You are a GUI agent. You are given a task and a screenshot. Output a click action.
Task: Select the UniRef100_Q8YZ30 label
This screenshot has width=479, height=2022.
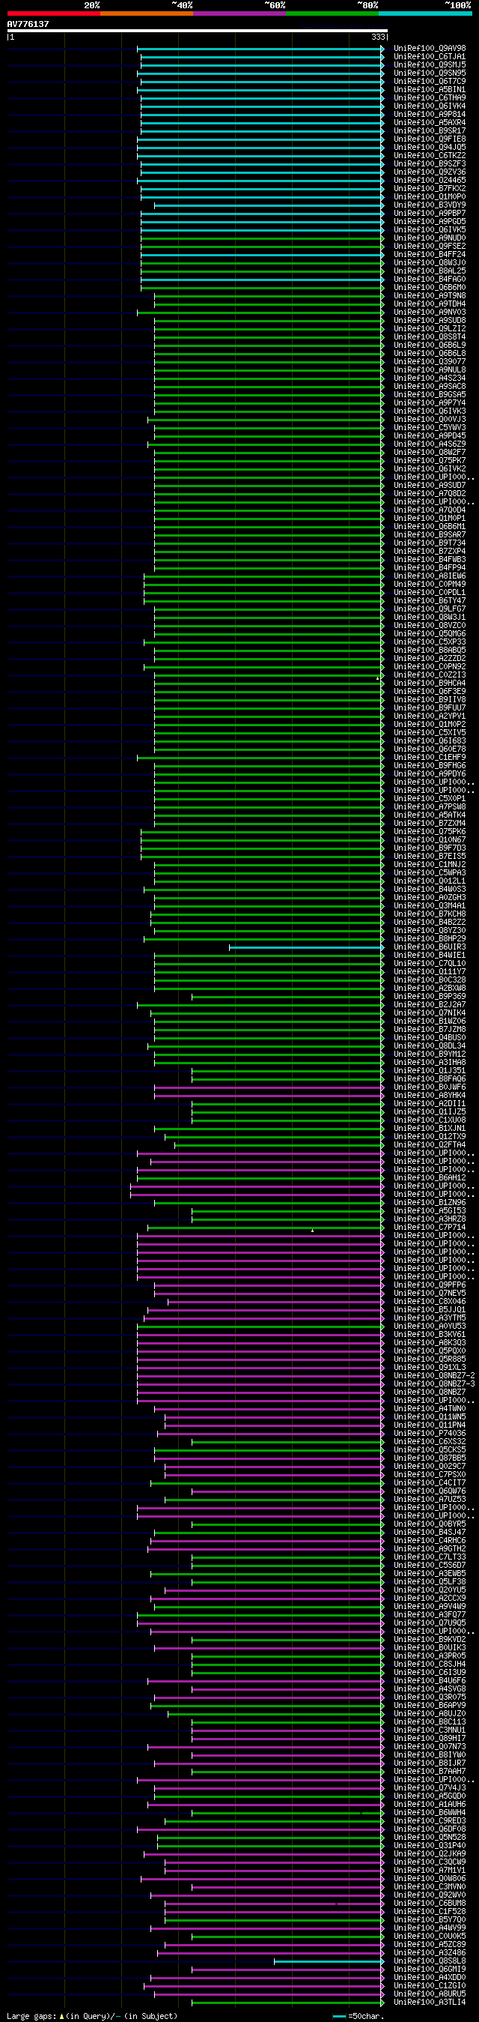click(430, 931)
